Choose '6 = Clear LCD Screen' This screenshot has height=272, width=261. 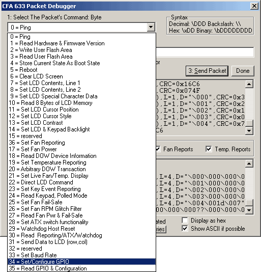pos(81,76)
